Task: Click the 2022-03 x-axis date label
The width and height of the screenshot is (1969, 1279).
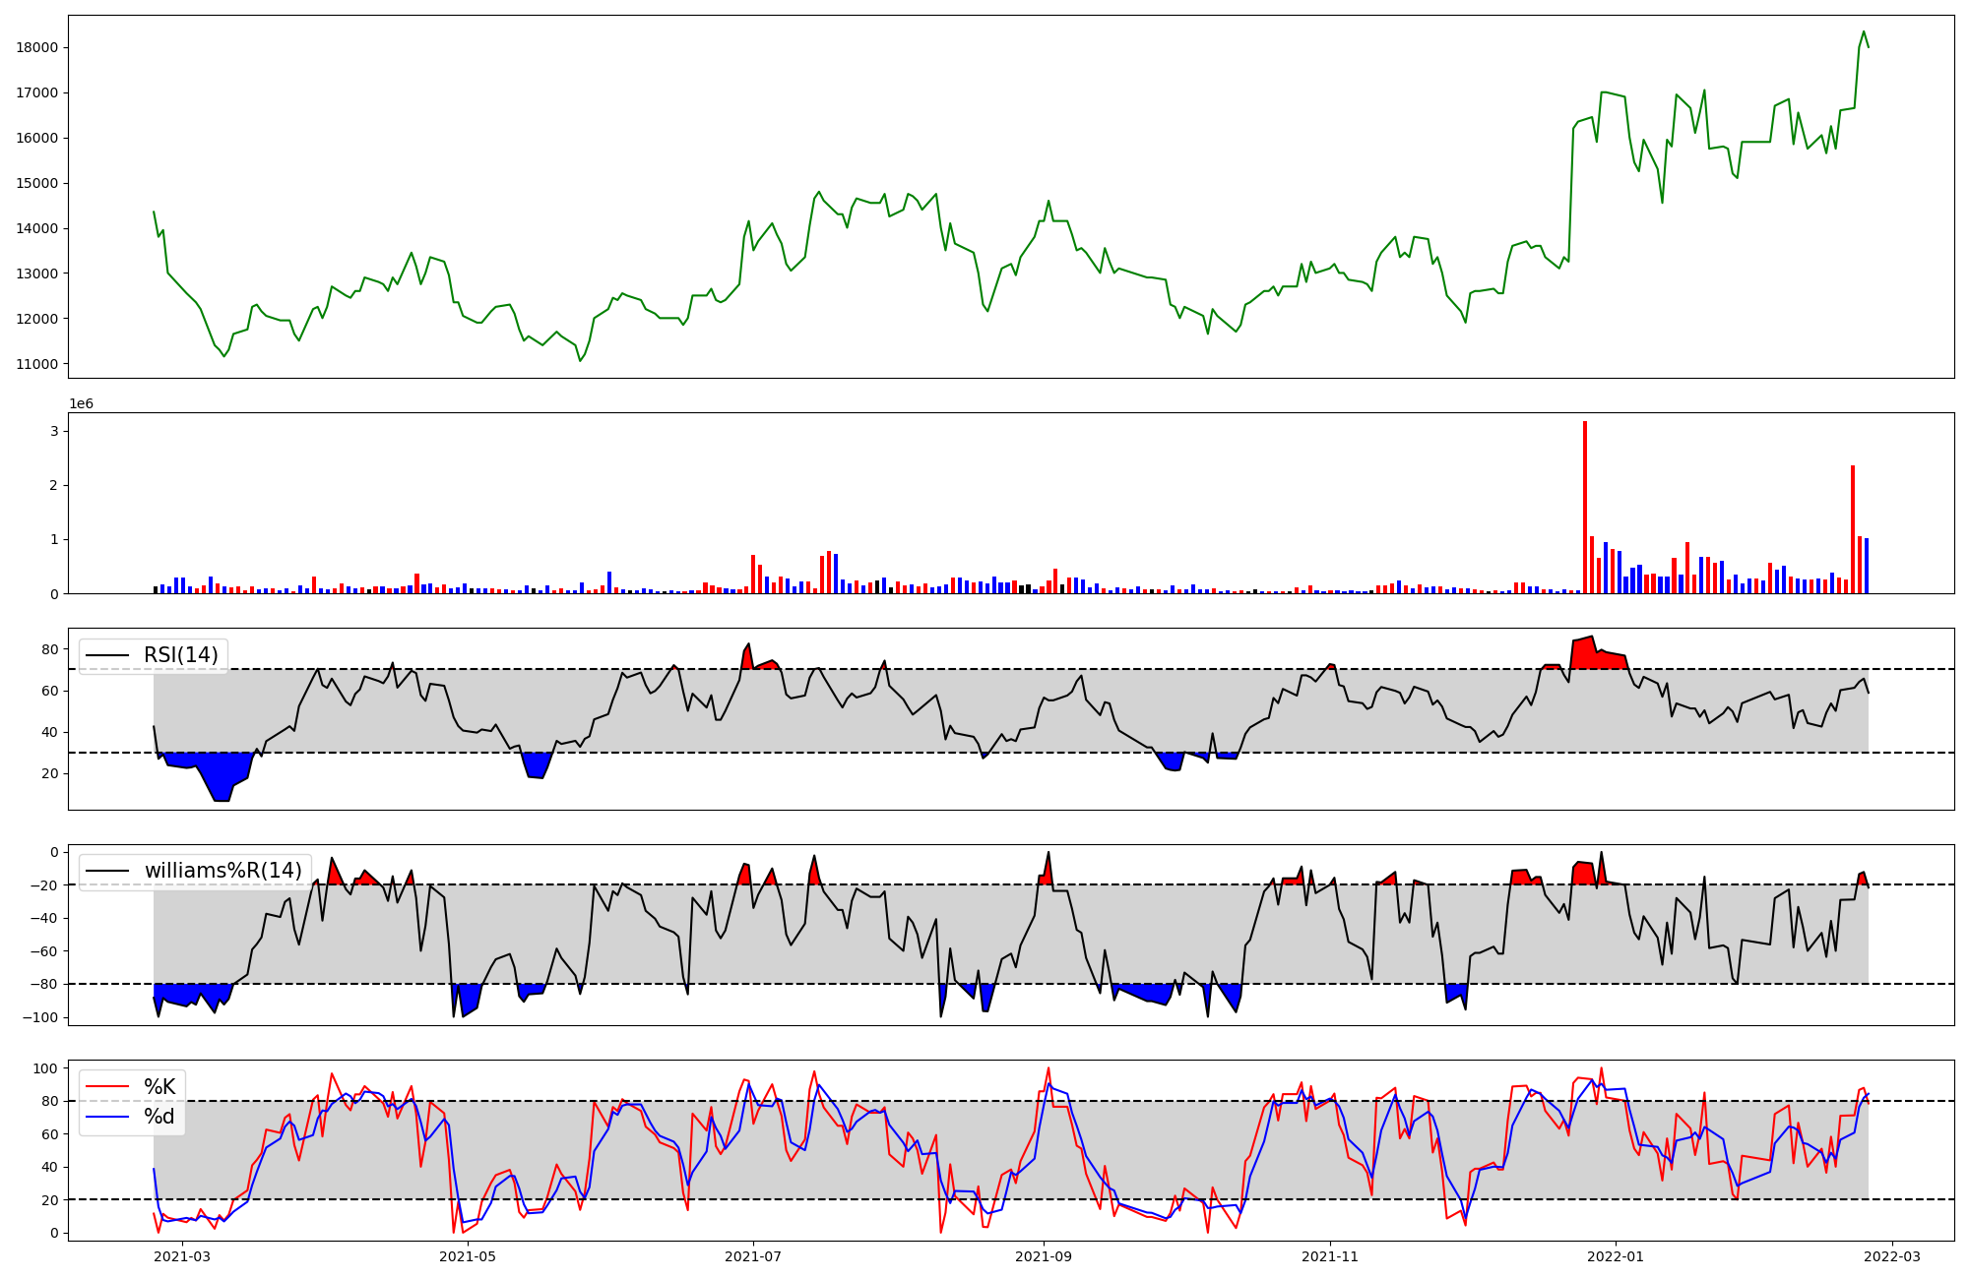Action: [x=1892, y=1256]
